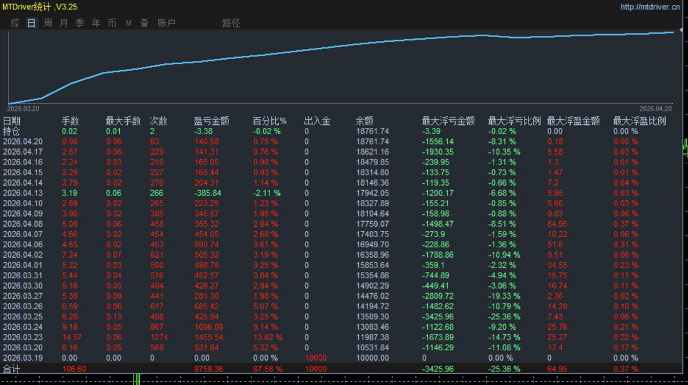Viewport: 688px width, 385px height.
Task: Click the 最大浮亏比例 column header
Action: pos(514,121)
